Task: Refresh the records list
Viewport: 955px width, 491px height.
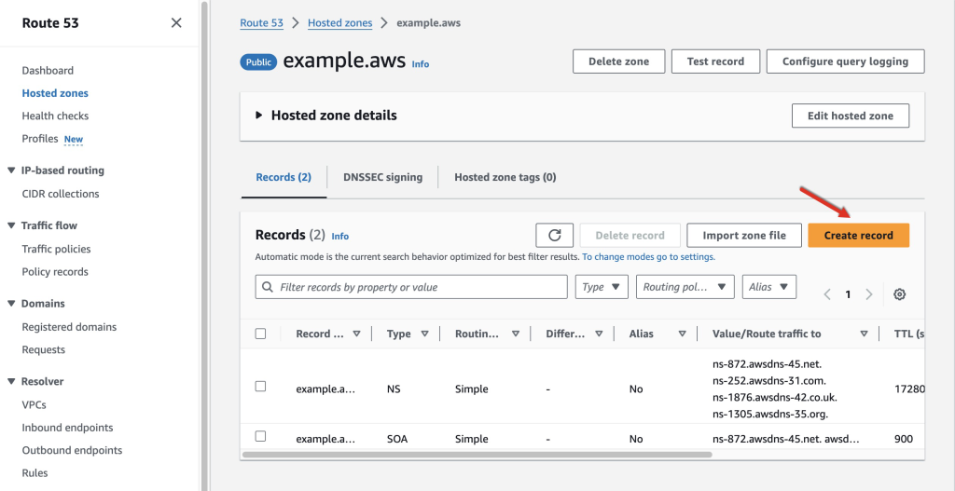Action: (x=554, y=236)
